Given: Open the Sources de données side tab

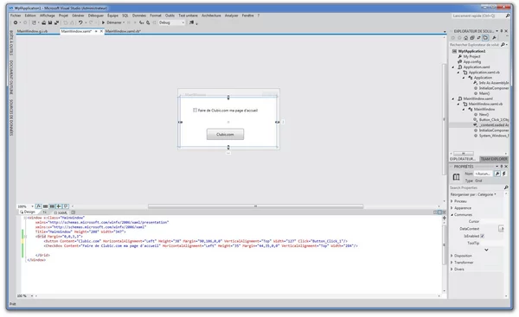Looking at the screenshot, I should coord(11,117).
